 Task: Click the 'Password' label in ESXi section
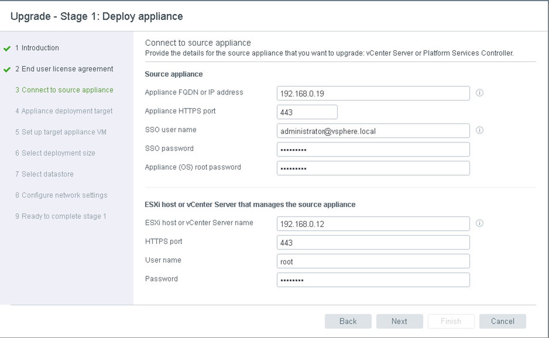(161, 279)
